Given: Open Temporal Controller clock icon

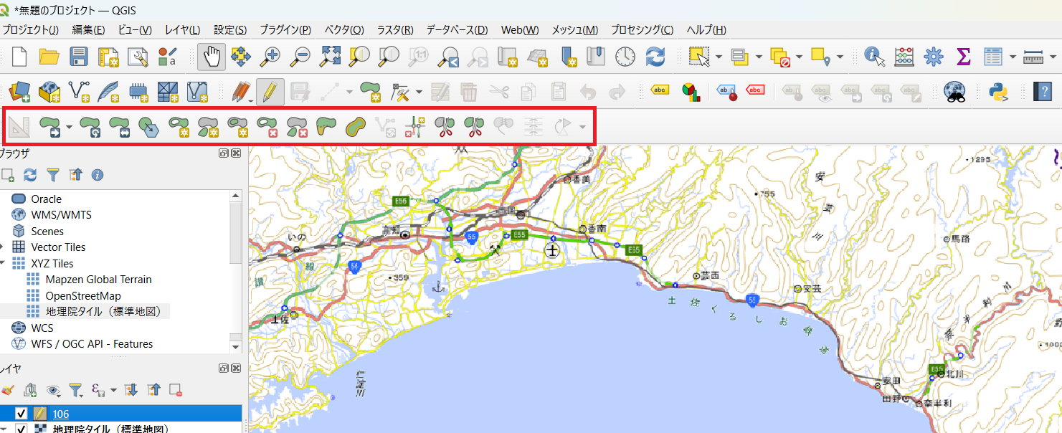Looking at the screenshot, I should pos(625,57).
